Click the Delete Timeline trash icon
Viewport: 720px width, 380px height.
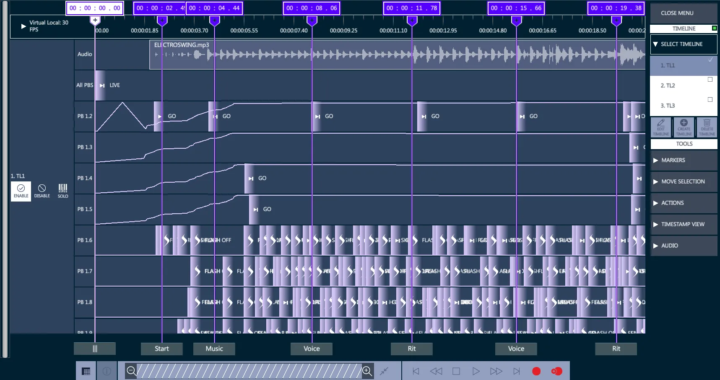pos(707,127)
